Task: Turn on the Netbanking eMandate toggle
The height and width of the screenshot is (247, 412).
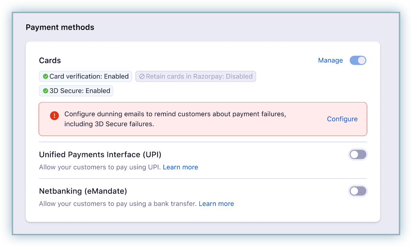Action: point(358,191)
